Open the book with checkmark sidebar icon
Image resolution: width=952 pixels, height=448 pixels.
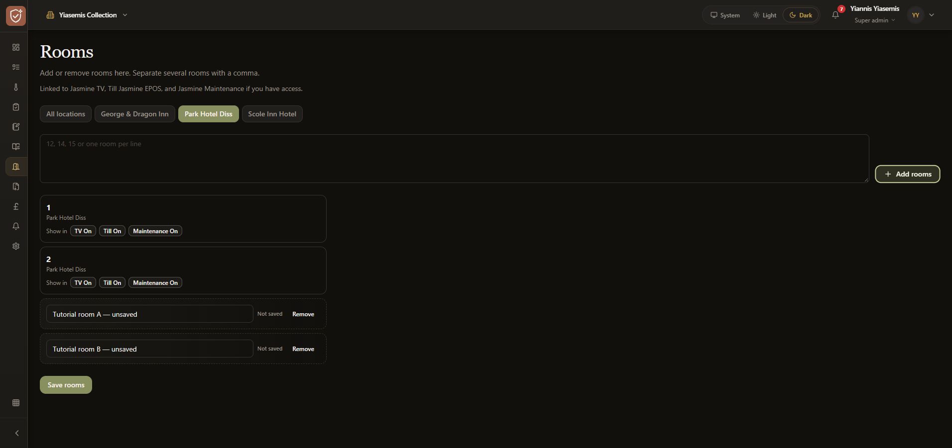[x=16, y=147]
